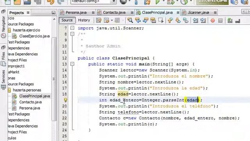Select the enproject1 tree node
The height and width of the screenshot is (141, 250).
(x=16, y=66)
